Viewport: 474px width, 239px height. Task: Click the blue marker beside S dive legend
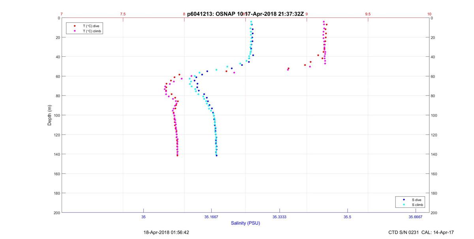404,200
